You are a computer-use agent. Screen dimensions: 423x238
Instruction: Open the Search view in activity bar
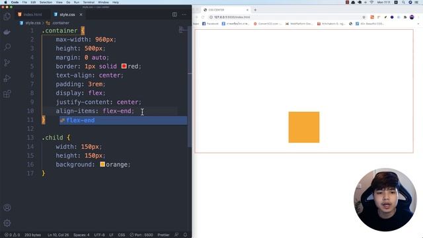coord(7,47)
